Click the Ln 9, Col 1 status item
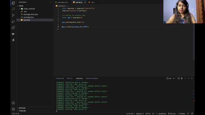205x115 pixels. (x=130, y=114)
